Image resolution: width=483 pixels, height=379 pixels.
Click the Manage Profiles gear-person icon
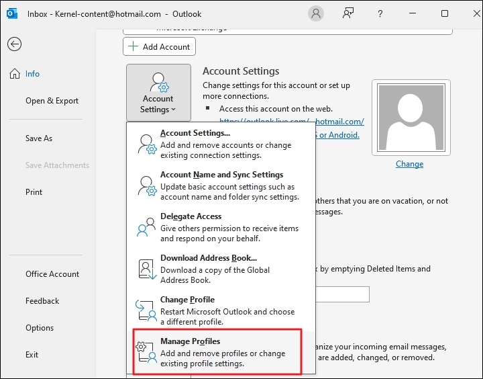[x=146, y=352]
